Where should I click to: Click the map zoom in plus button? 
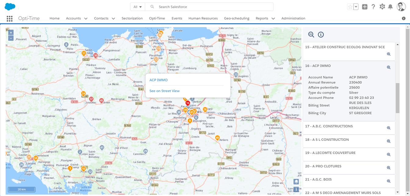click(11, 33)
